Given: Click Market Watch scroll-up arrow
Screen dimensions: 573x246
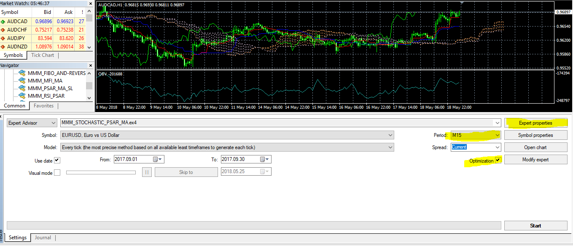Looking at the screenshot, I should click(89, 11).
